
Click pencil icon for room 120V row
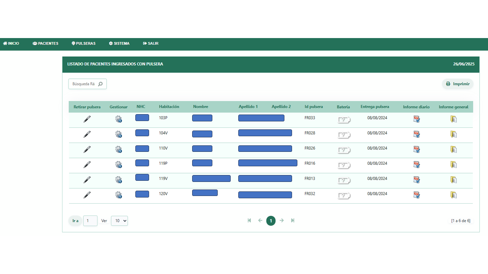pyautogui.click(x=87, y=195)
